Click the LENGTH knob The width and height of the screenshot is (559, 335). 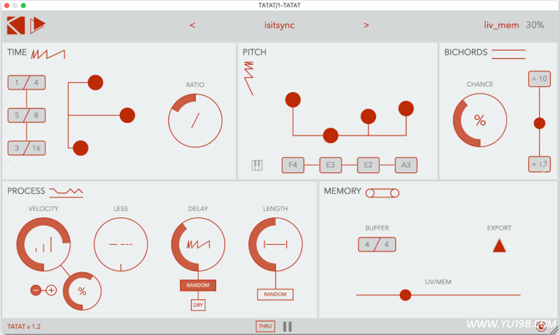276,245
